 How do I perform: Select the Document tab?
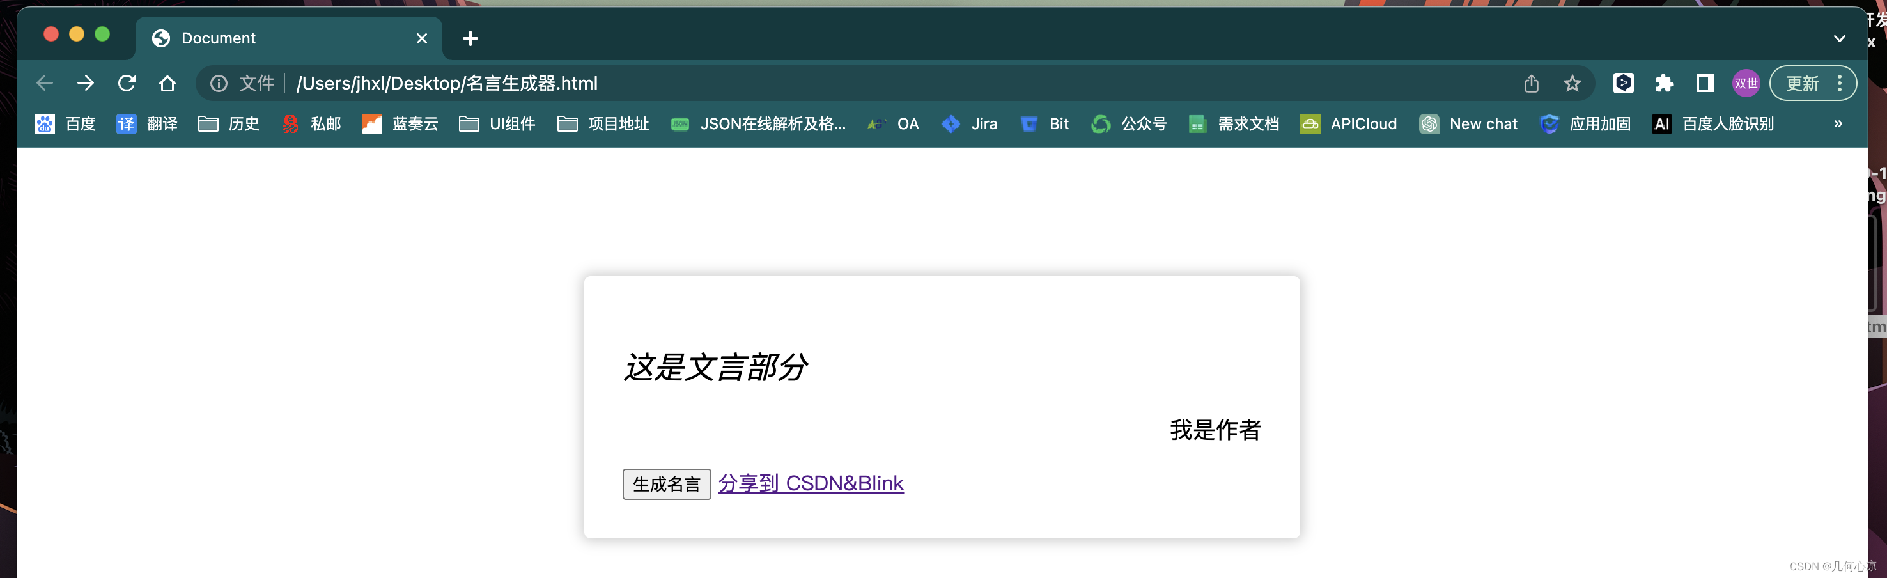[289, 38]
